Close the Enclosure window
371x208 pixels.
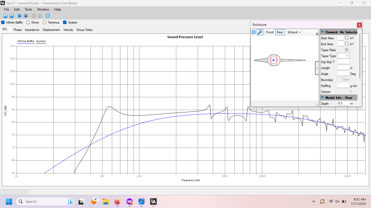(x=359, y=25)
